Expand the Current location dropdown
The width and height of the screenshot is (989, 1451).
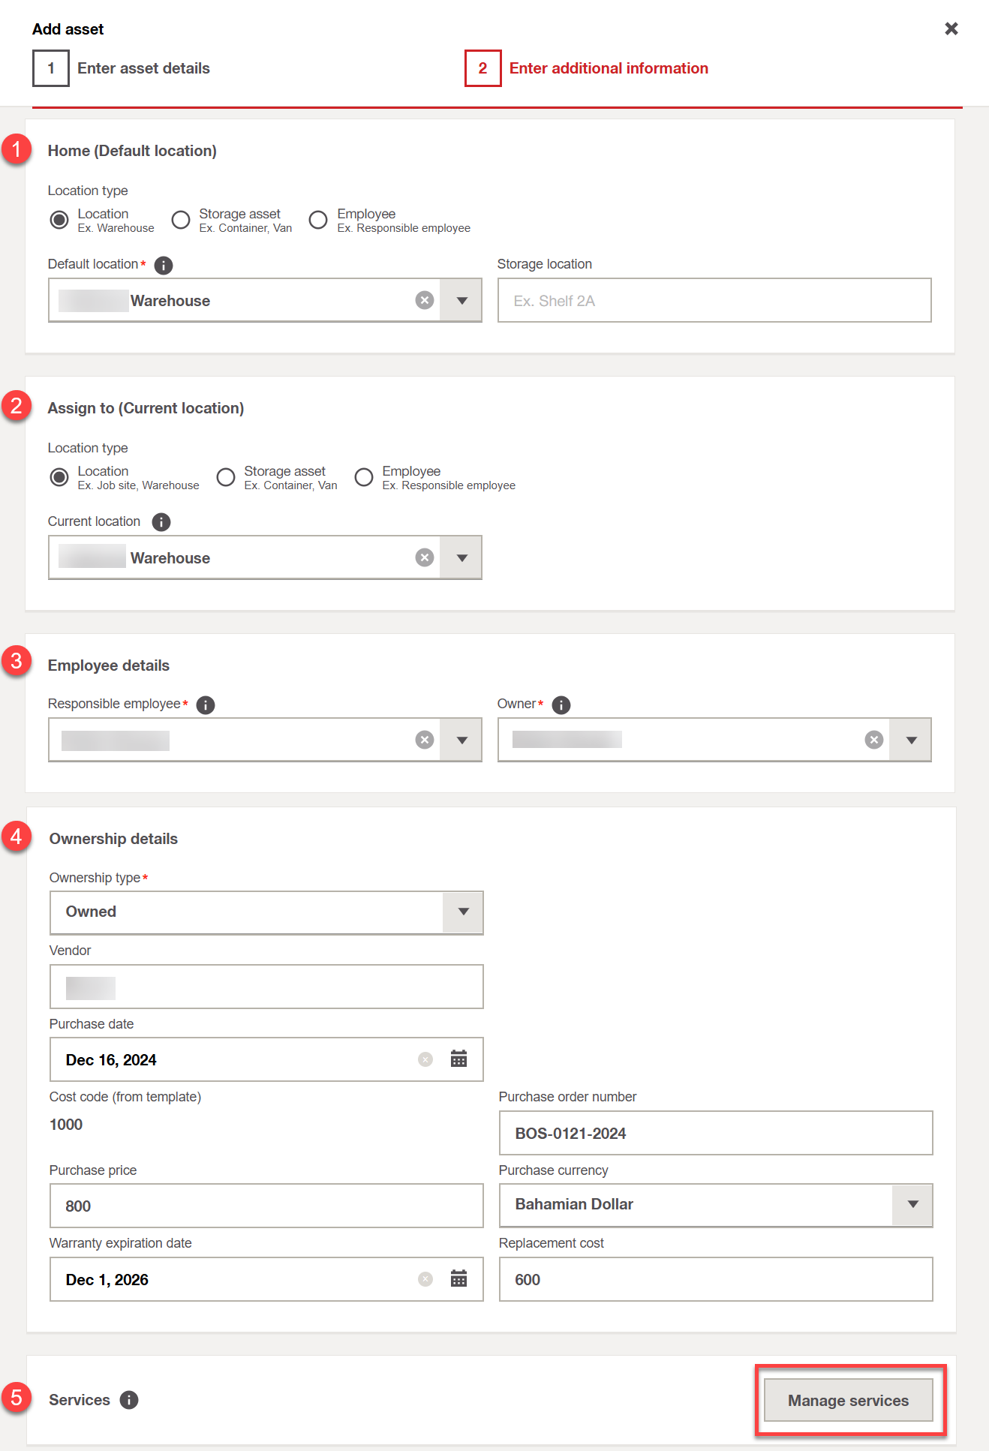tap(461, 557)
